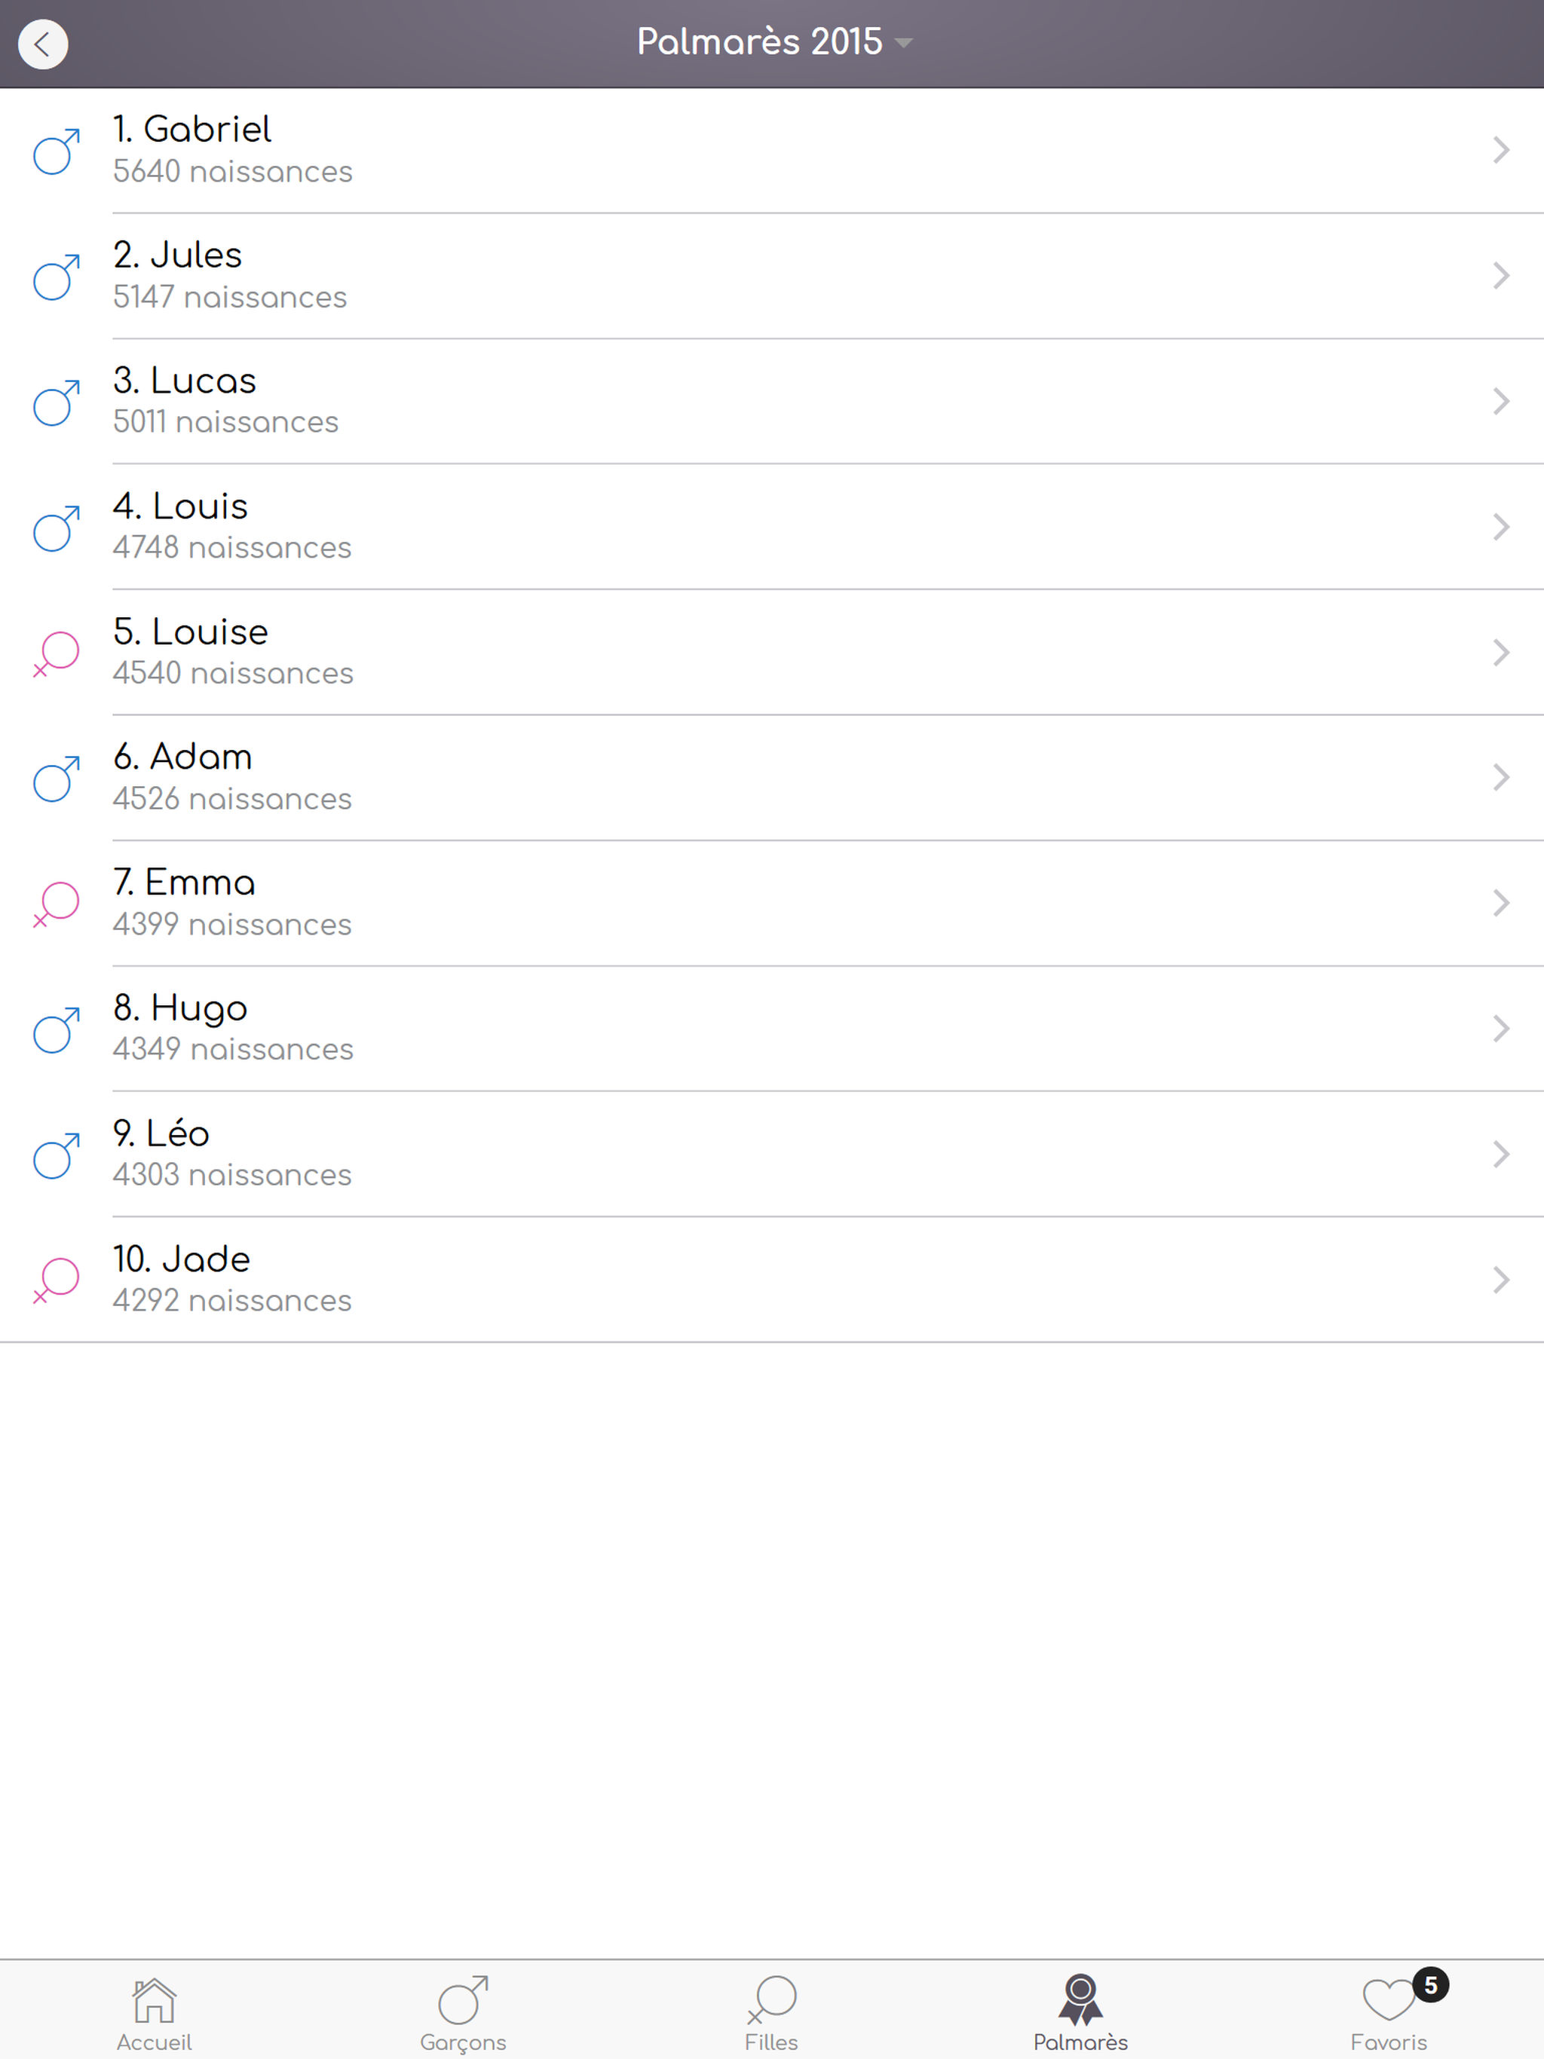
Task: Tap the chevron on Emma's row
Action: pos(1500,903)
